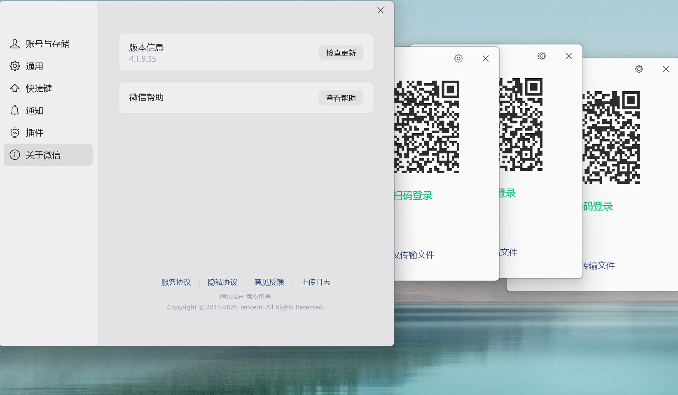The width and height of the screenshot is (678, 395).
Task: Open gear settings in middle login window
Action: 542,56
